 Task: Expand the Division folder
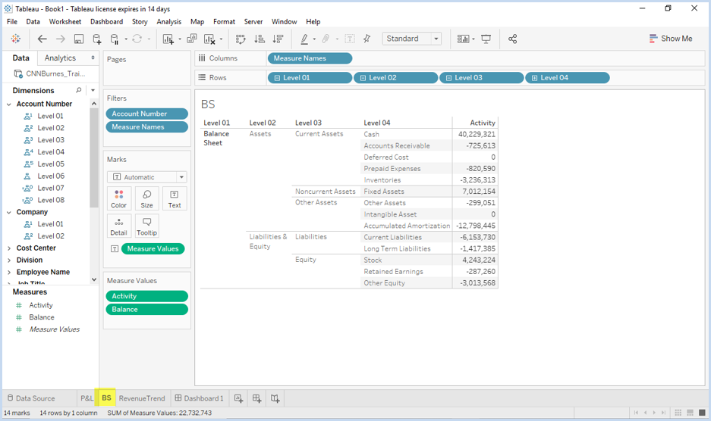pos(8,260)
